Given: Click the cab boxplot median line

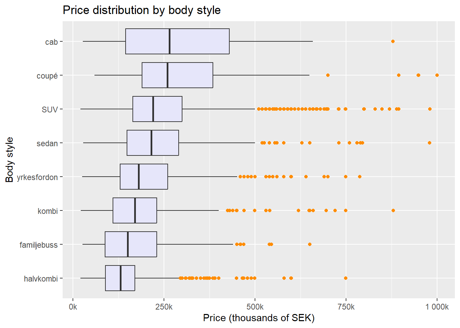Looking at the screenshot, I should [x=169, y=41].
